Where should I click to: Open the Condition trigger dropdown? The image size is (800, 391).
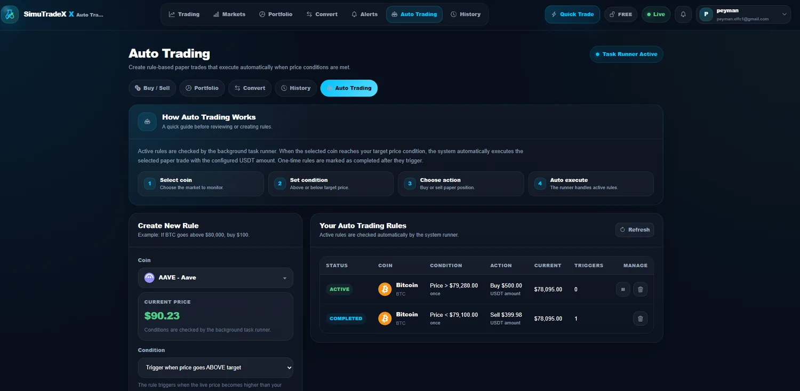pyautogui.click(x=215, y=368)
